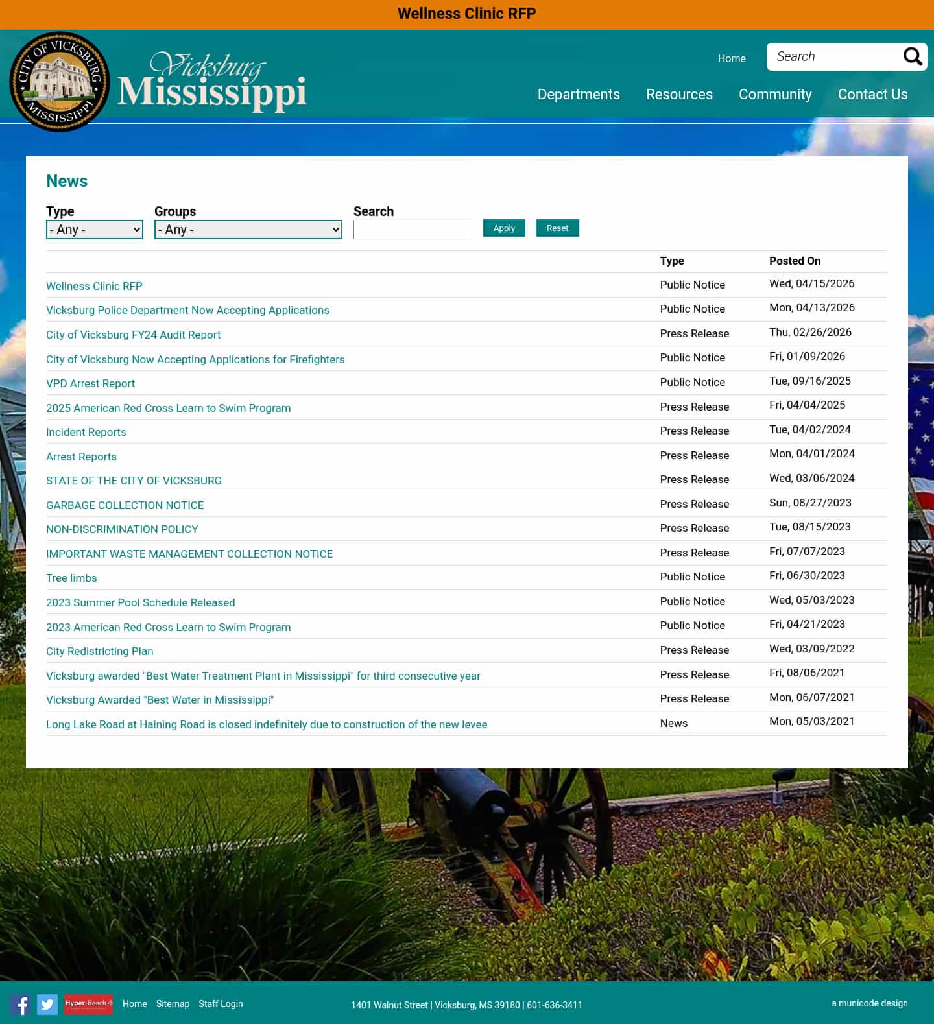934x1024 pixels.
Task: Click date Wed, 04/15/2026
Action: 811,283
